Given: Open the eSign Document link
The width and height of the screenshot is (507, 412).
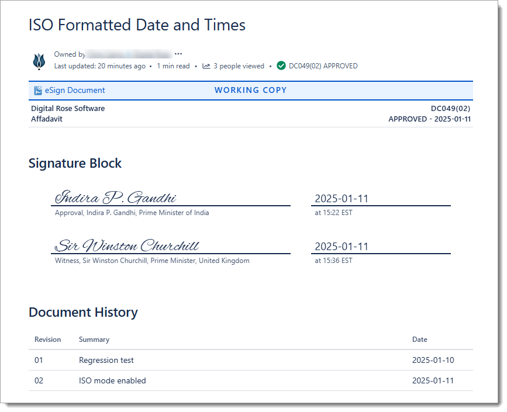Looking at the screenshot, I should point(75,91).
